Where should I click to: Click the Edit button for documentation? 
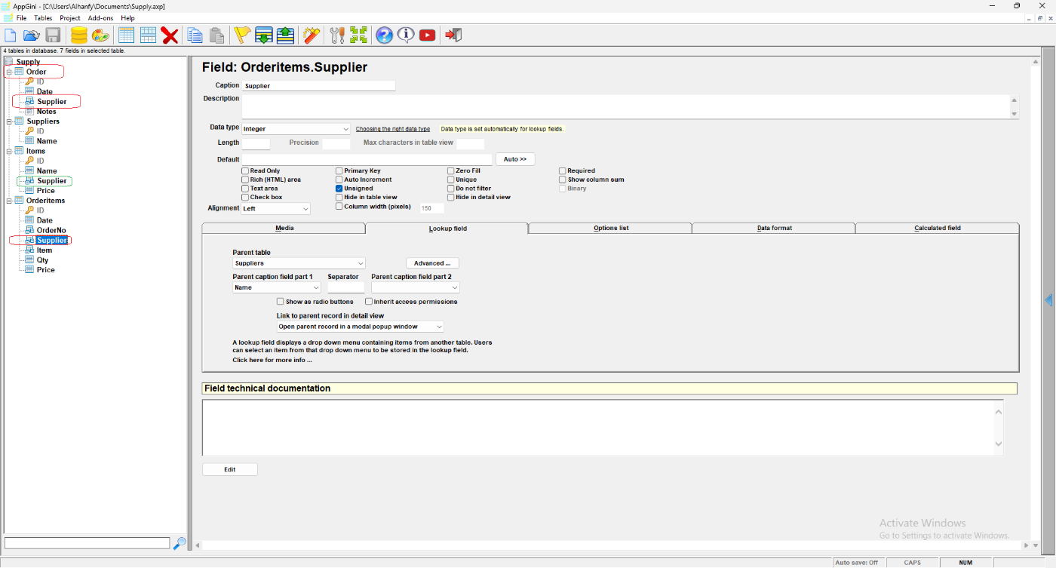[230, 469]
